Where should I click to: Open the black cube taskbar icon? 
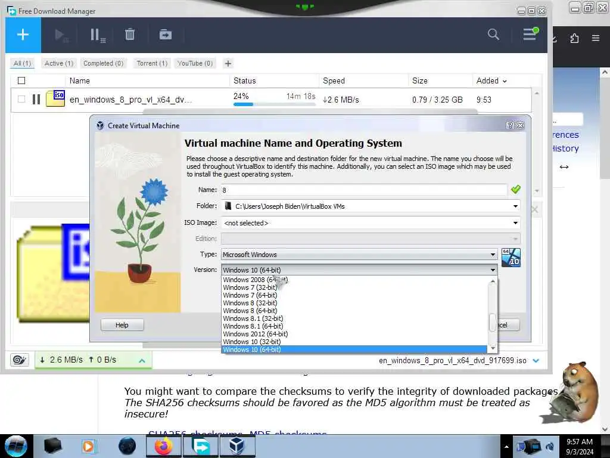(x=52, y=446)
